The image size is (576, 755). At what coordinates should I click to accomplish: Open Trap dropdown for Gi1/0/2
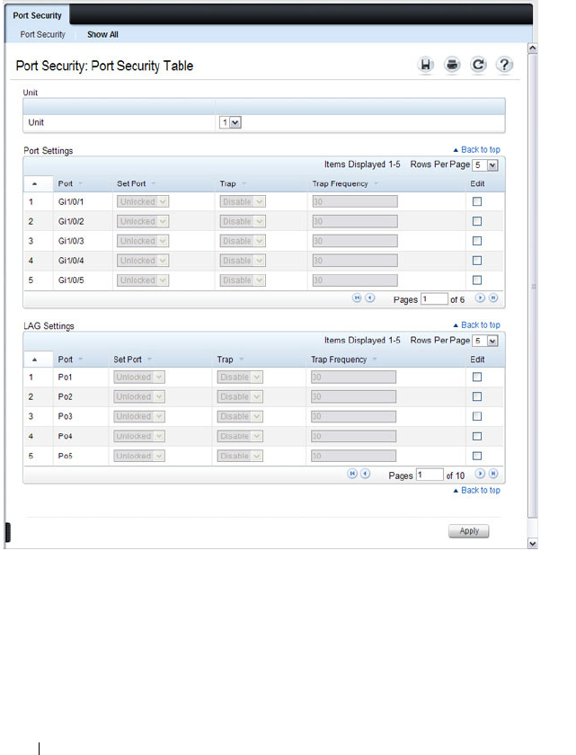(243, 221)
